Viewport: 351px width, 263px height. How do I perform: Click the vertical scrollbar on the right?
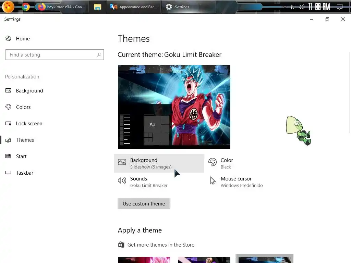pyautogui.click(x=350, y=92)
